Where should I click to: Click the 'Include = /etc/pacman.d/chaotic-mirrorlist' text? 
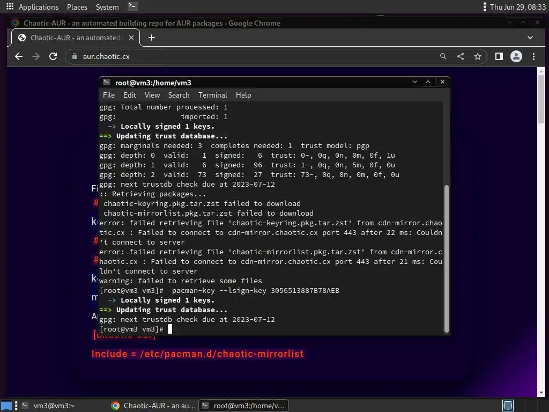coord(197,354)
